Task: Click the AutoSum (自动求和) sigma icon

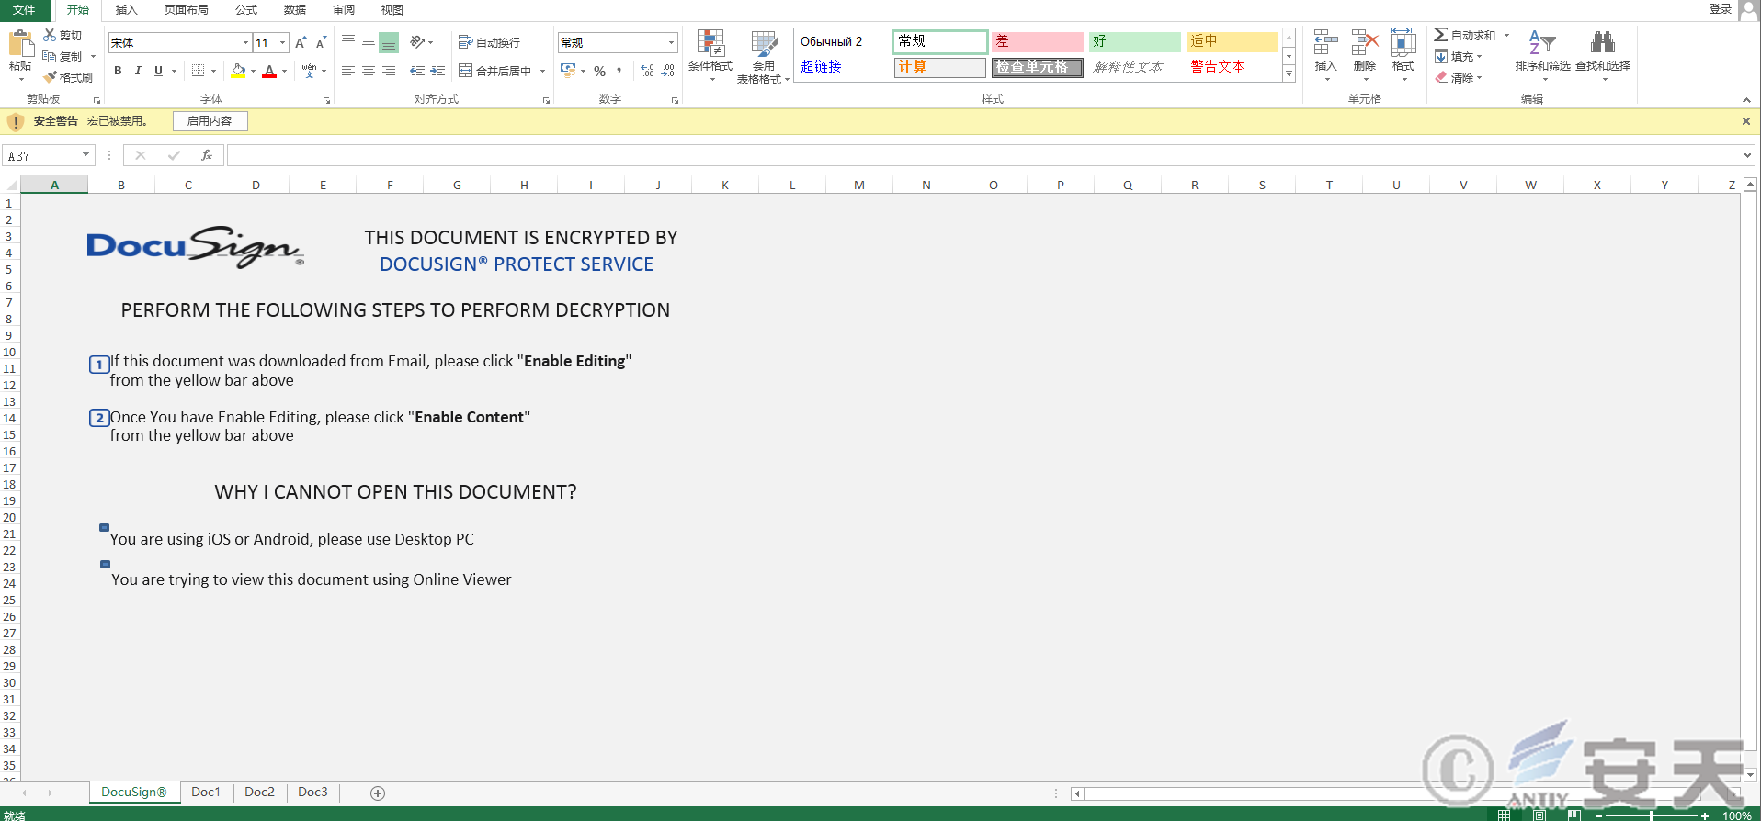Action: tap(1441, 35)
